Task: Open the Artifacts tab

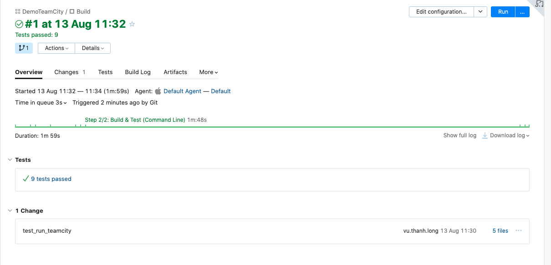Action: pos(175,72)
